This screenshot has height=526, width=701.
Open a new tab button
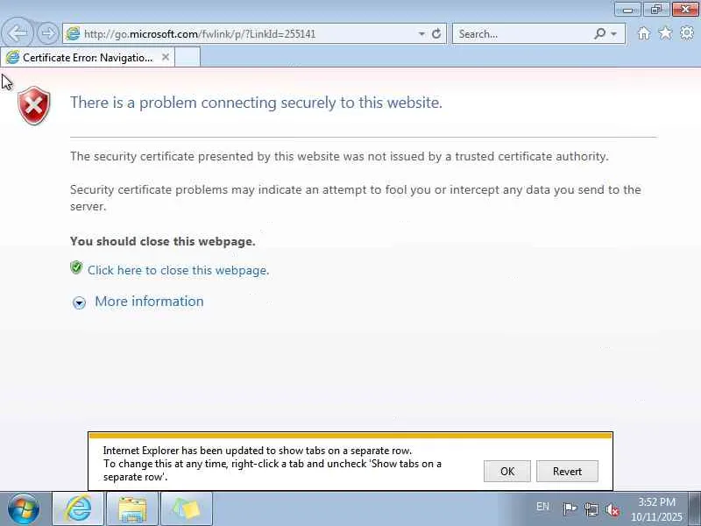(188, 57)
